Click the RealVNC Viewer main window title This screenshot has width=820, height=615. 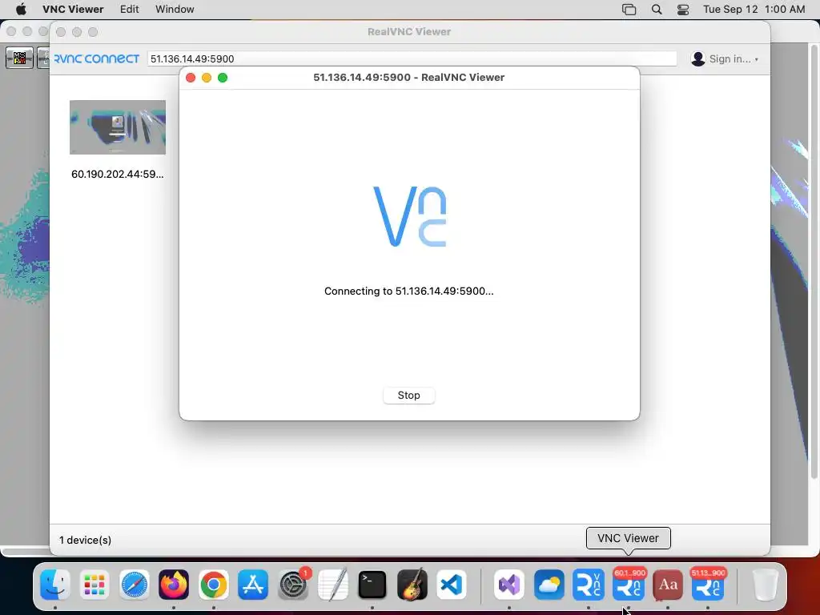(409, 32)
